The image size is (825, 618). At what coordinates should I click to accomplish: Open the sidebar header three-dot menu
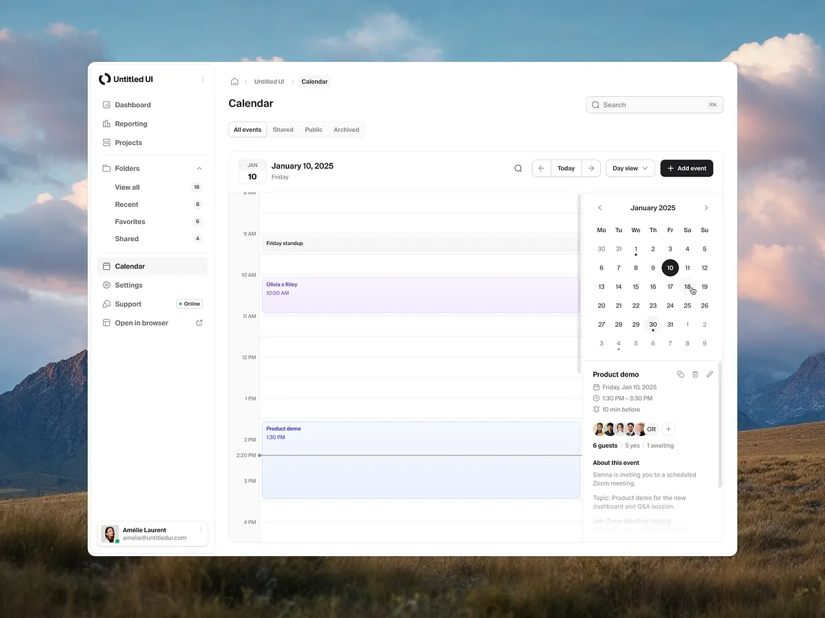coord(203,79)
